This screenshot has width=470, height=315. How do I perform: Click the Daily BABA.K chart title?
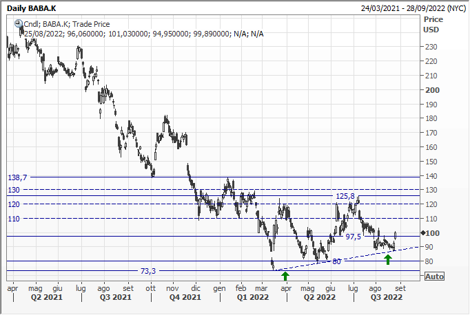tap(33, 8)
